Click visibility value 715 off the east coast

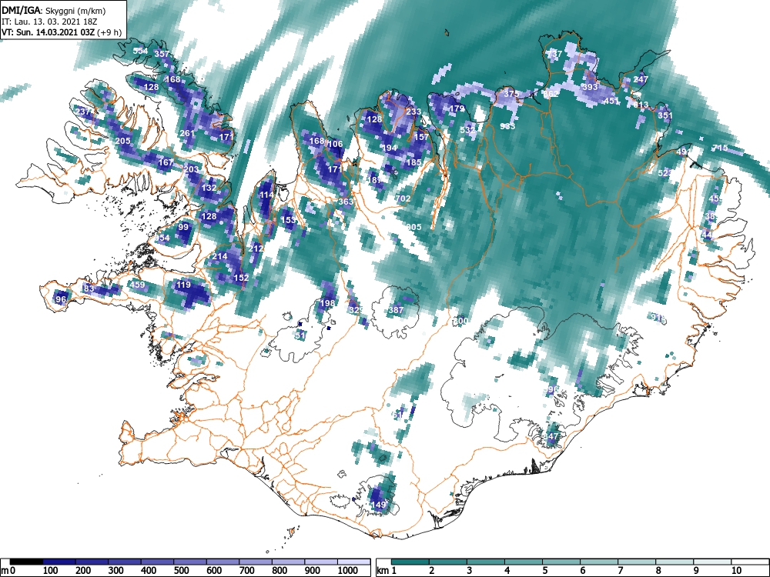719,148
